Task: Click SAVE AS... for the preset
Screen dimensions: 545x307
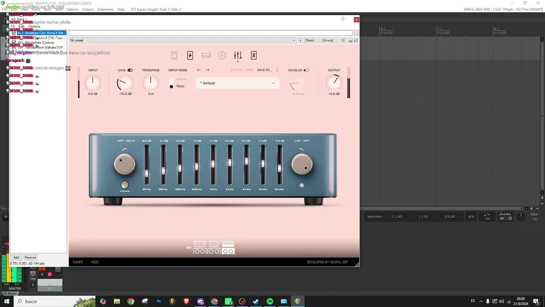Action: tap(264, 70)
